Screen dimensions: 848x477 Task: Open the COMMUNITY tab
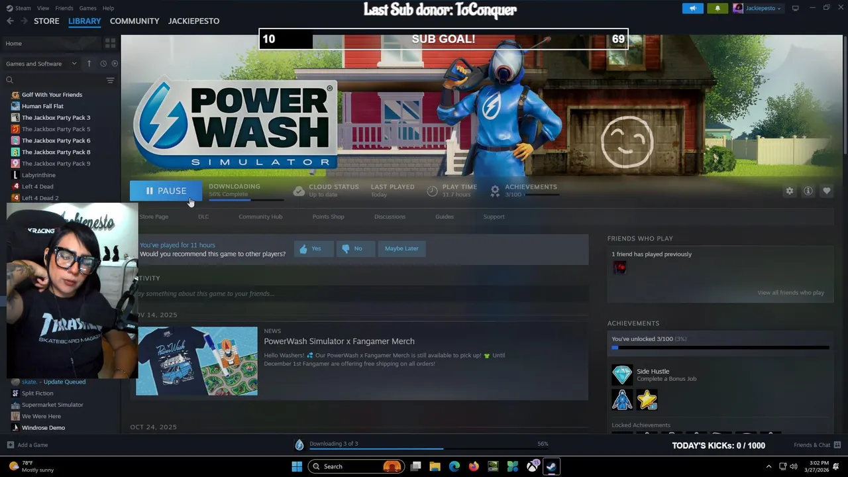click(134, 21)
